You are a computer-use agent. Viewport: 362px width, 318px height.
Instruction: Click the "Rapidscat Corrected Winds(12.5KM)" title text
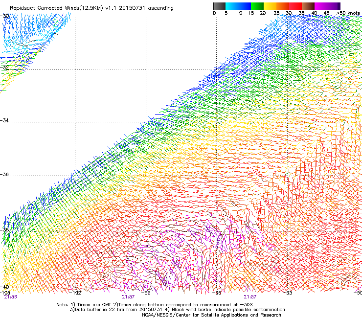point(57,8)
